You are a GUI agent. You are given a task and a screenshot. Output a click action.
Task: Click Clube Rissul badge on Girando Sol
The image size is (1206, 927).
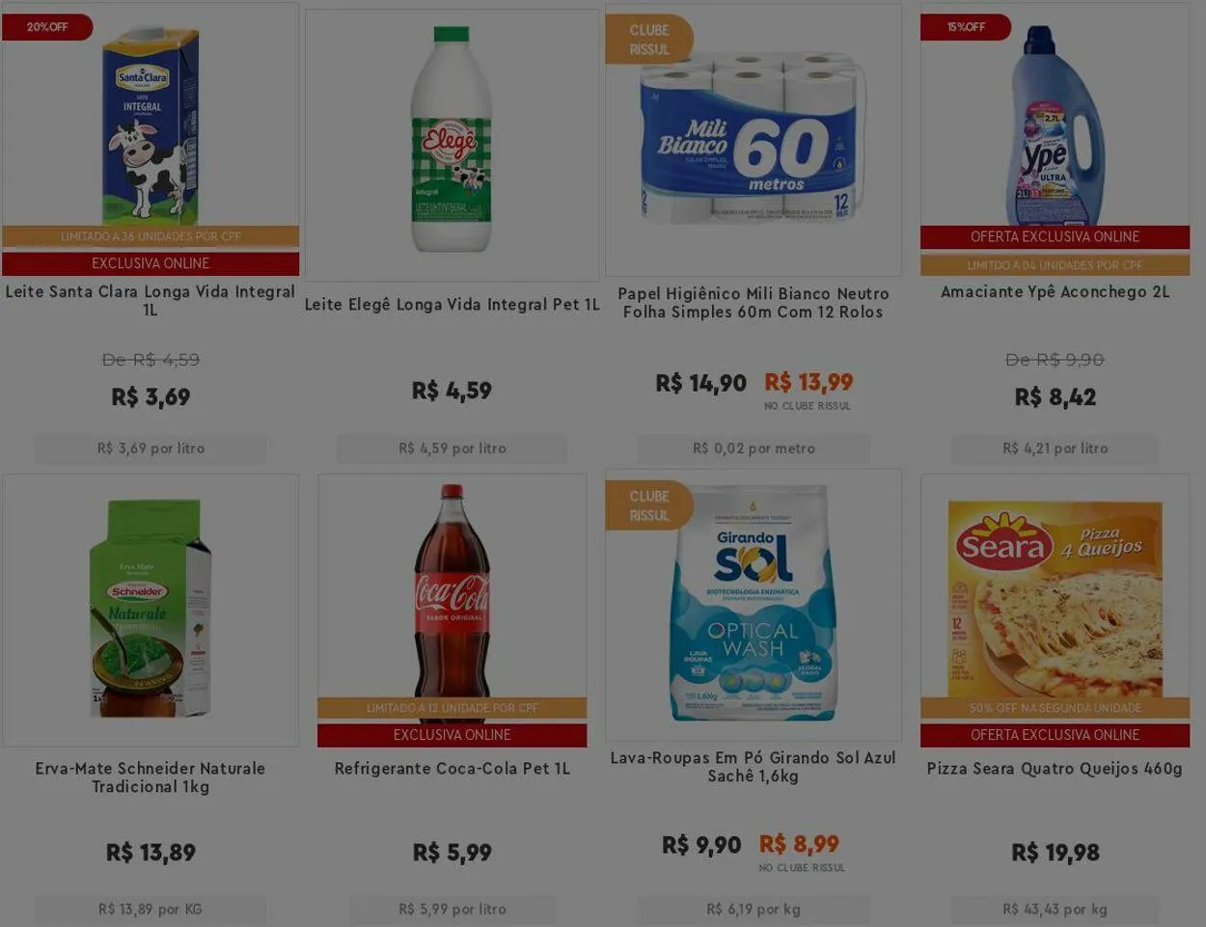pos(649,505)
